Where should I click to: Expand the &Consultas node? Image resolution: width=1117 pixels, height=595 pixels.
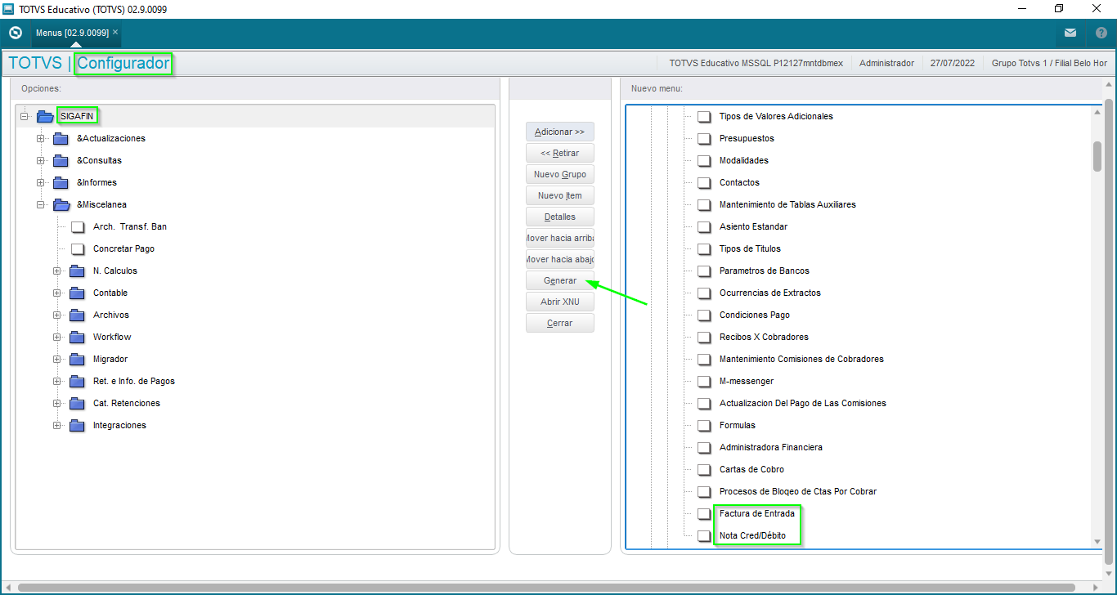41,160
